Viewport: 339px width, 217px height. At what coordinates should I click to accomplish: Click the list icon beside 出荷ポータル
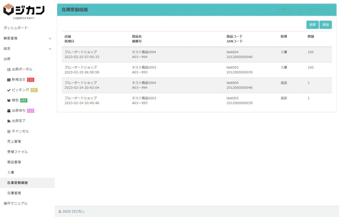[9, 69]
